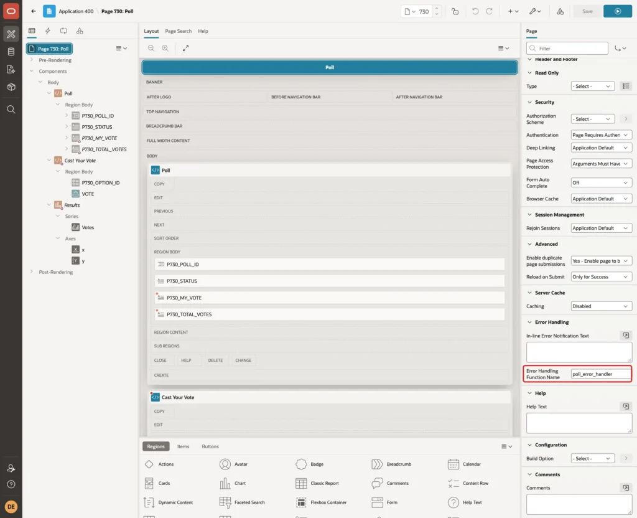Run the page with play button
Viewport: 637px width, 518px height.
617,11
